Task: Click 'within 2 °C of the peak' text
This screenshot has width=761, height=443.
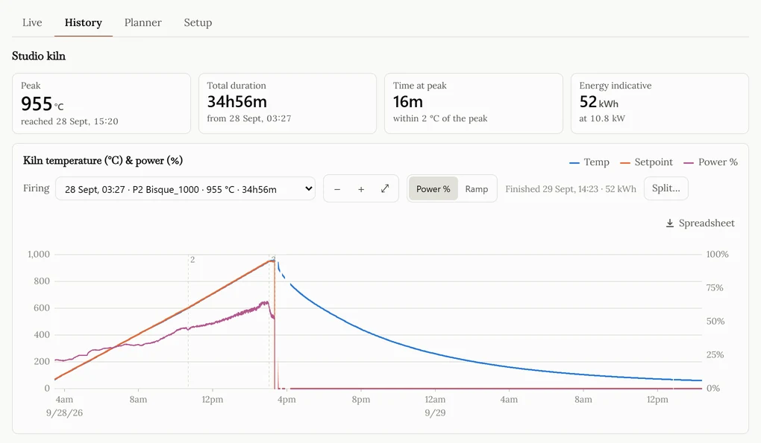Action: [440, 118]
